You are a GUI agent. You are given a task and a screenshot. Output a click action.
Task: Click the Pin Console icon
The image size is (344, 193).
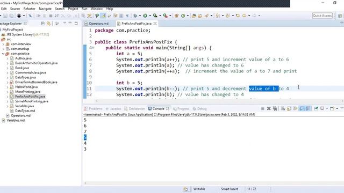tap(316, 108)
